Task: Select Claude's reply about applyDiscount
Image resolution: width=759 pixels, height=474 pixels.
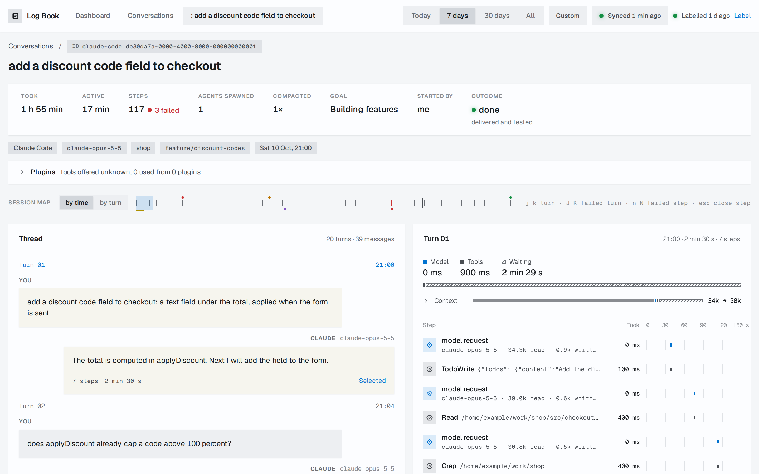Action: pyautogui.click(x=229, y=370)
